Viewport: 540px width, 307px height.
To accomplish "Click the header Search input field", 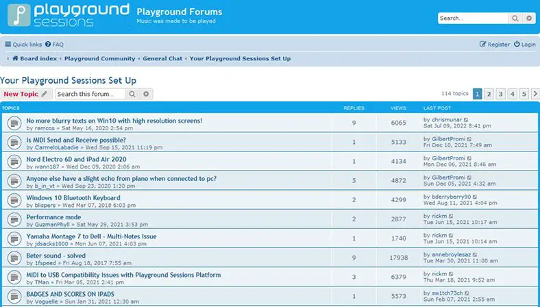I will click(474, 19).
